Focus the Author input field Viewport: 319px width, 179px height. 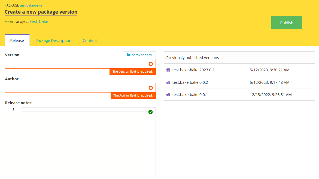coord(80,88)
